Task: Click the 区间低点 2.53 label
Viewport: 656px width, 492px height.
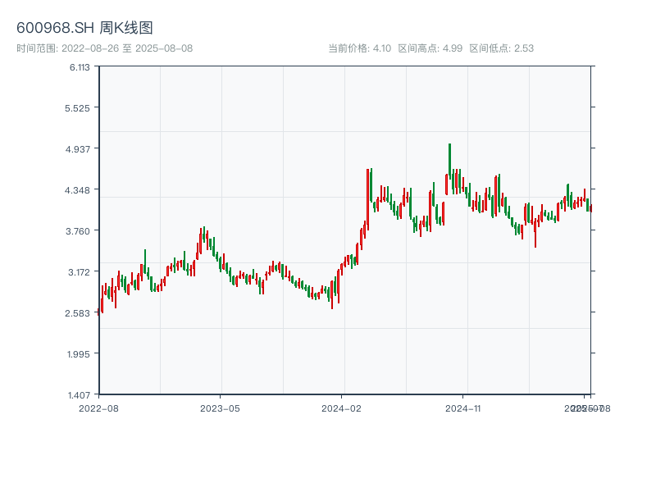Action: pos(501,48)
